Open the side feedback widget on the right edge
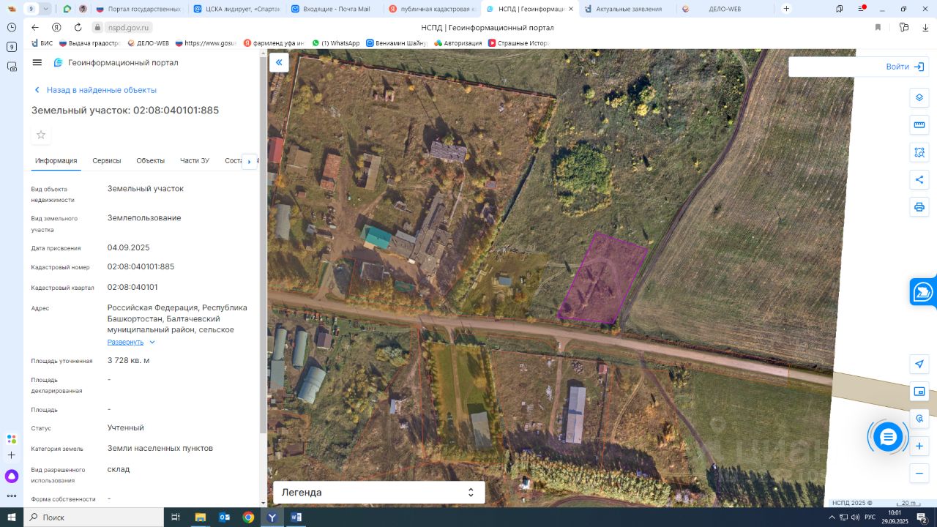Viewport: 937px width, 527px height. coord(924,291)
